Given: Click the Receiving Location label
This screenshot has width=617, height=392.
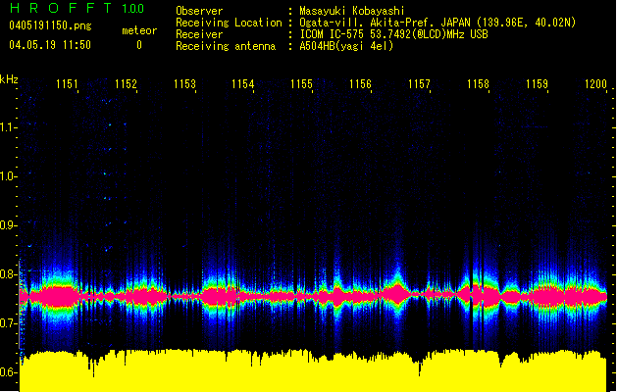Looking at the screenshot, I should 229,23.
